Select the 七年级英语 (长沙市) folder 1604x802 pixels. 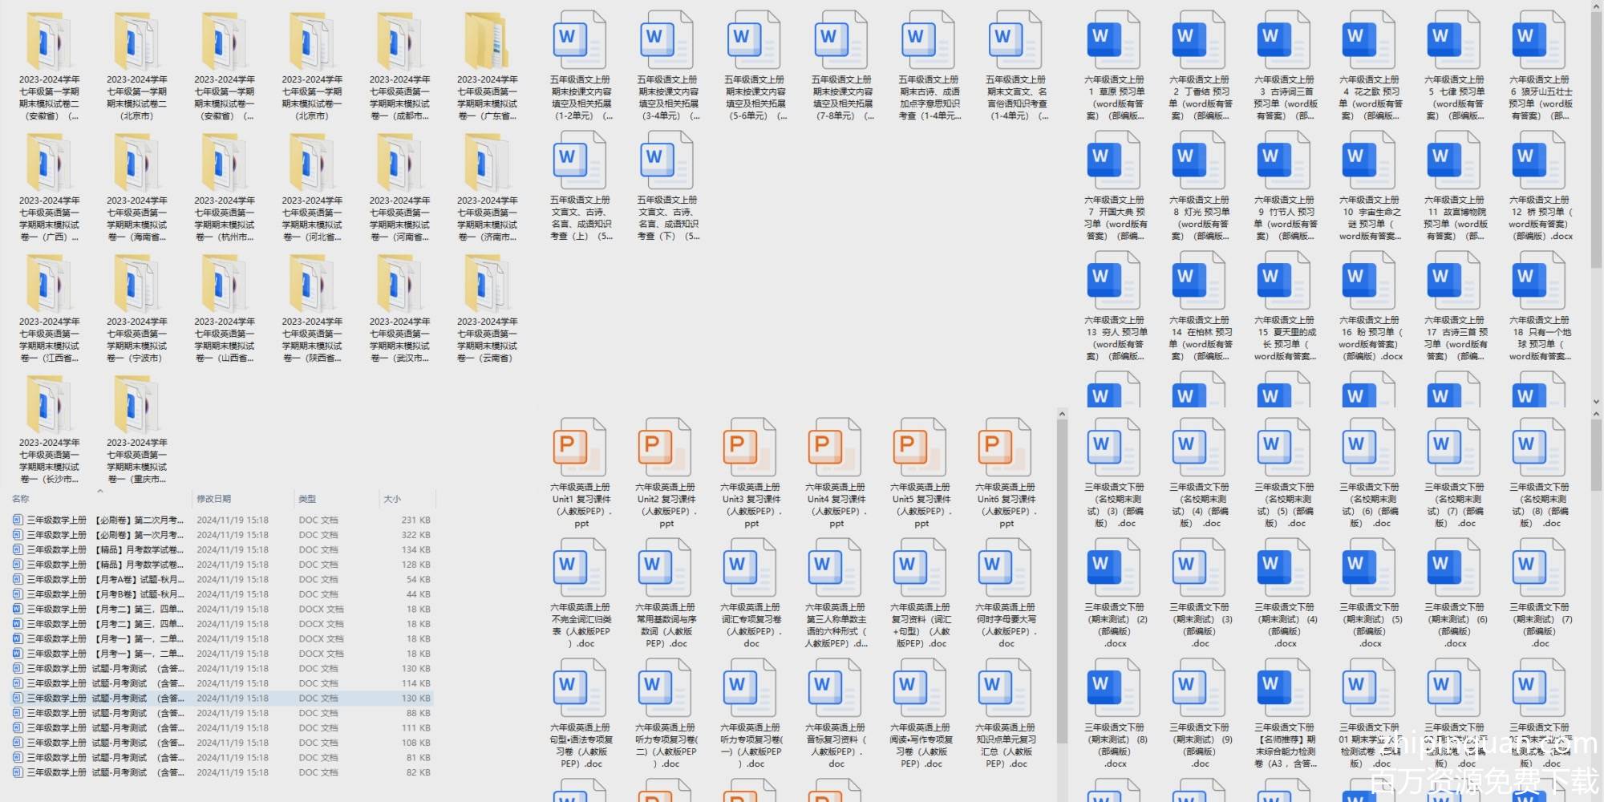click(x=50, y=430)
